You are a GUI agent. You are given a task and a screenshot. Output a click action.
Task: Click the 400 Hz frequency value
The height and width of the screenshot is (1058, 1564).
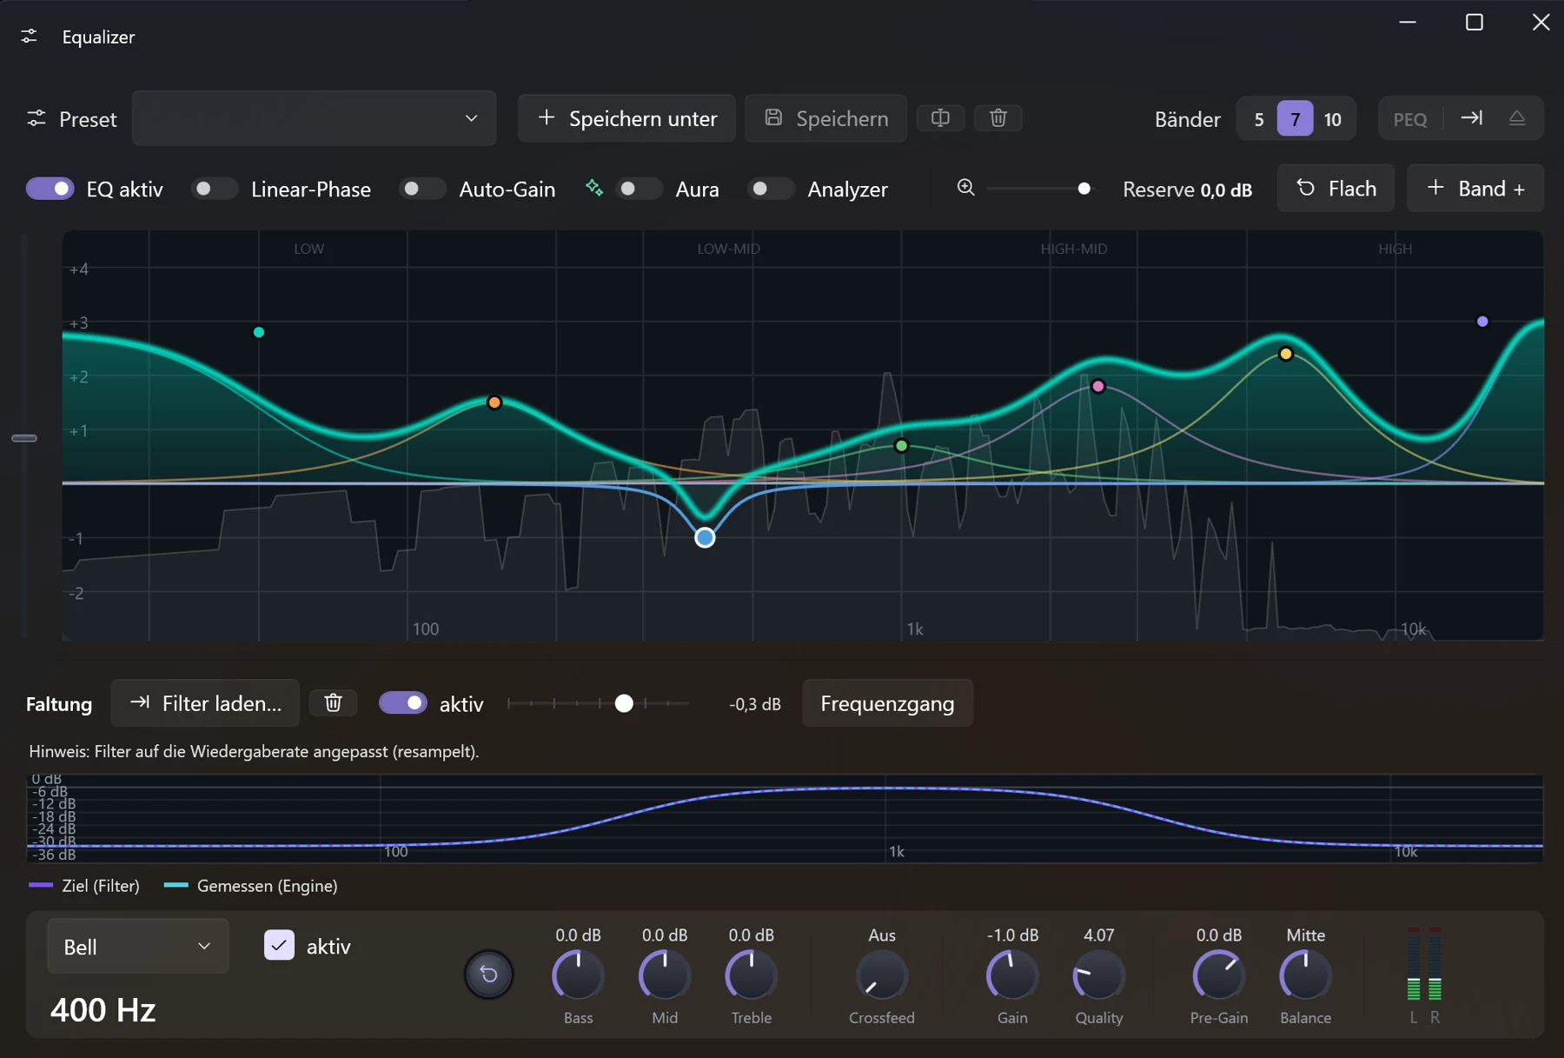[x=103, y=1009]
